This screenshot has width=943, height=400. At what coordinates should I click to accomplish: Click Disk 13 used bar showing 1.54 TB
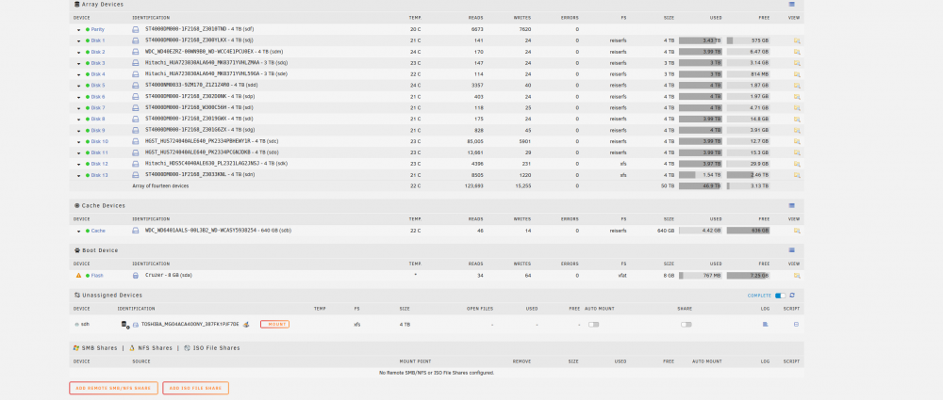click(x=701, y=175)
